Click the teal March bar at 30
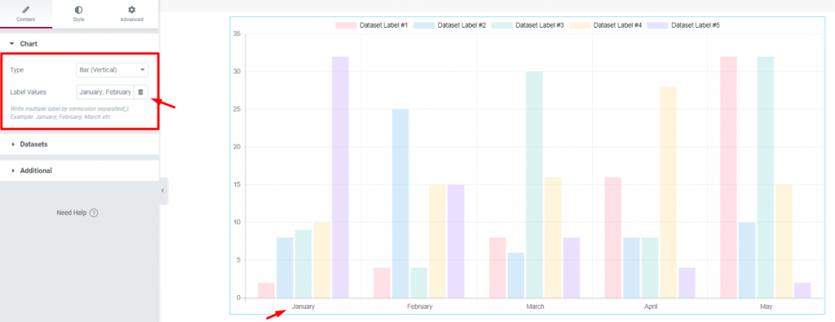Viewport: 835px width, 322px height. point(534,185)
